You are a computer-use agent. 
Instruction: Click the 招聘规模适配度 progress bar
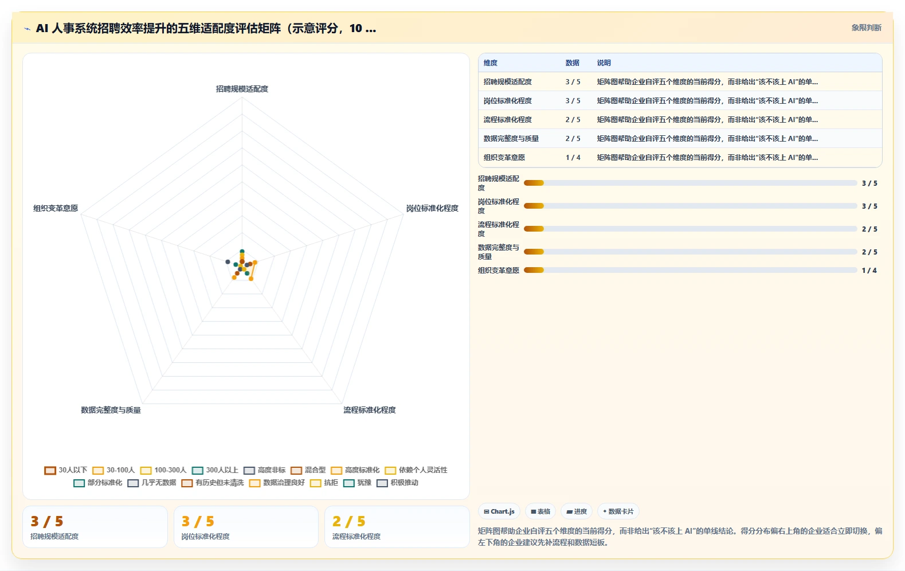690,183
